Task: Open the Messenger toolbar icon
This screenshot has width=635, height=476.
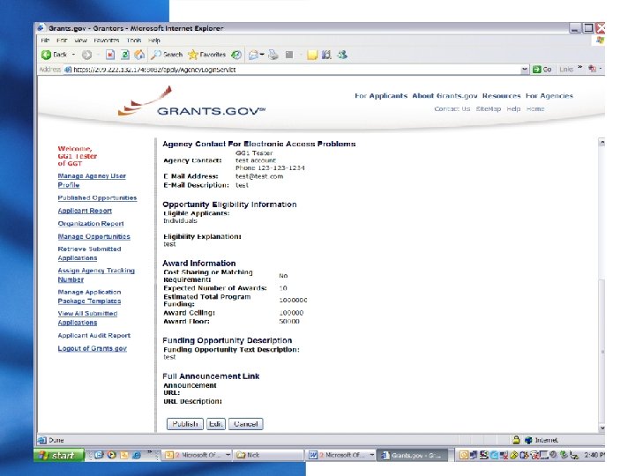Action: point(342,55)
